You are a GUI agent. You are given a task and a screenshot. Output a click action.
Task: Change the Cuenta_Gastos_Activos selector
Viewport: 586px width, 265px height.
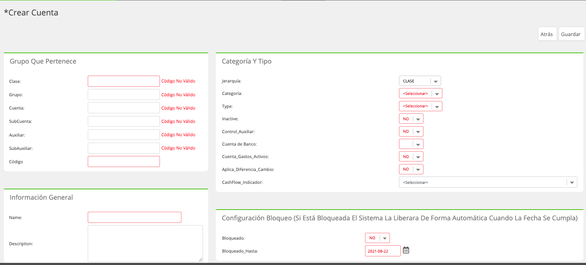[x=411, y=156]
